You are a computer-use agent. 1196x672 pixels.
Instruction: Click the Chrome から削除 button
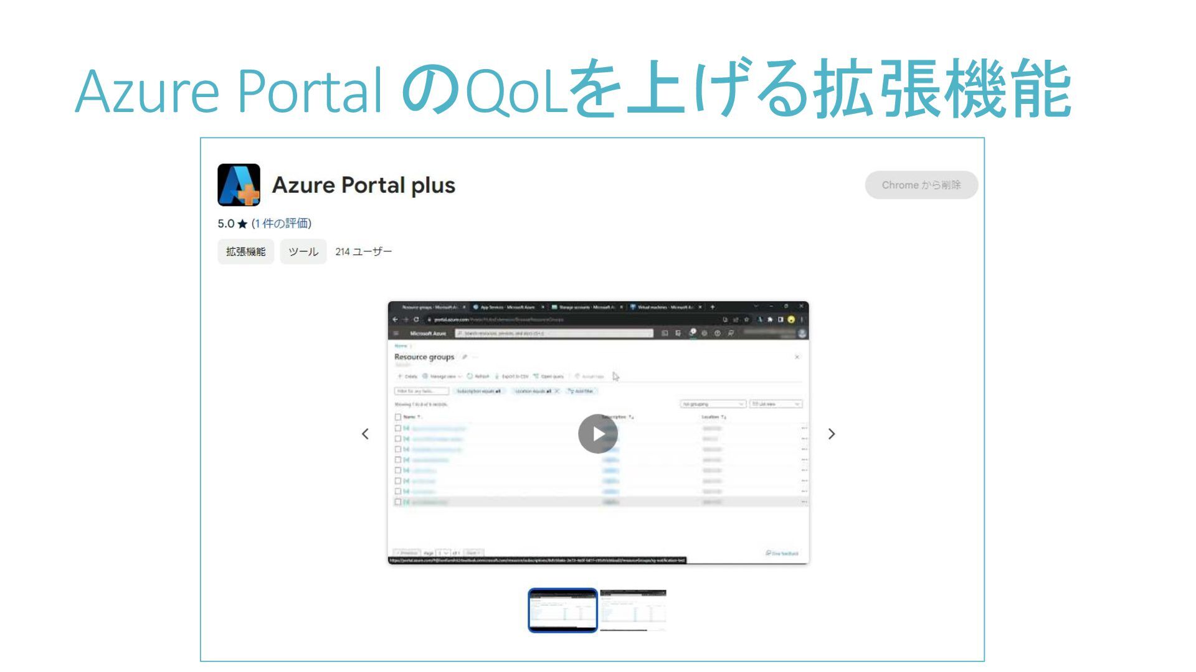tap(921, 185)
